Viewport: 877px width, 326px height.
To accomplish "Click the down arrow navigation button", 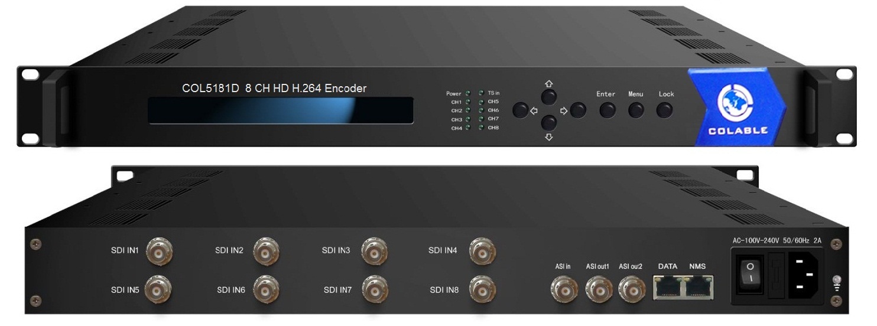I will (549, 122).
